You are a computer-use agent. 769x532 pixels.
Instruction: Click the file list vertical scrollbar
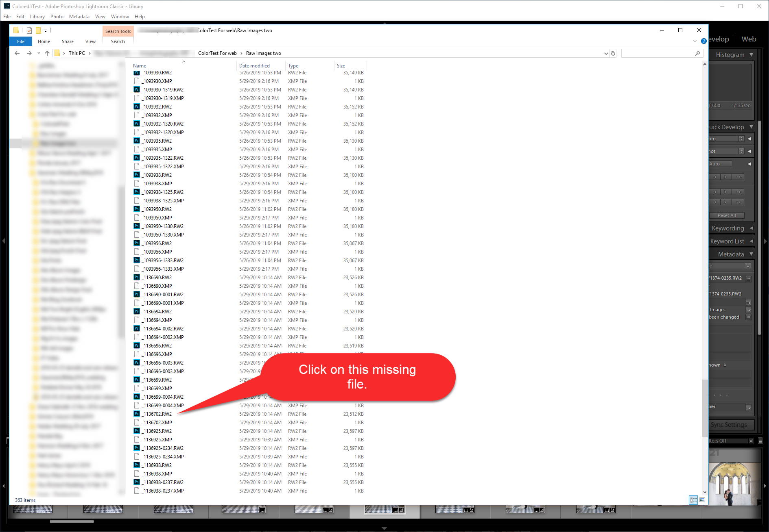tap(705, 408)
